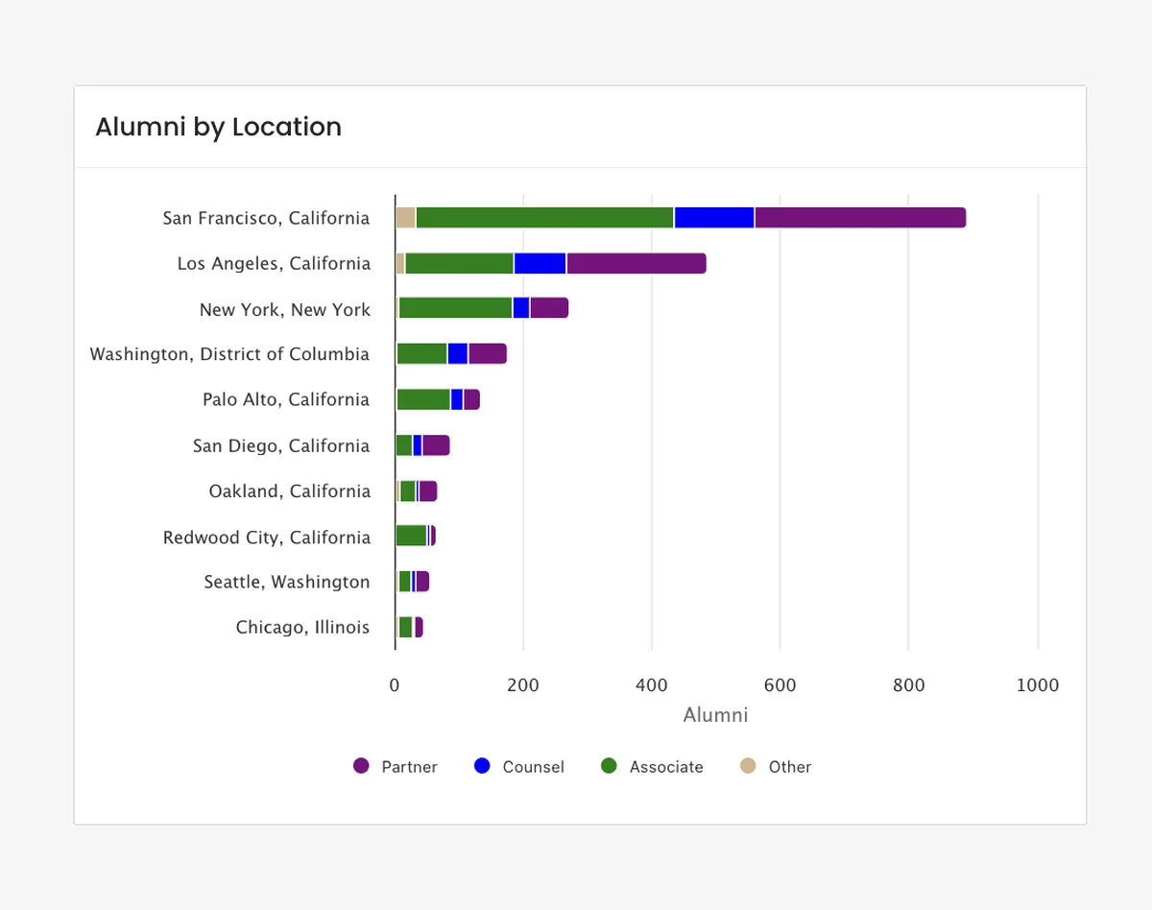Toggle the Associate series in the legend

(653, 766)
